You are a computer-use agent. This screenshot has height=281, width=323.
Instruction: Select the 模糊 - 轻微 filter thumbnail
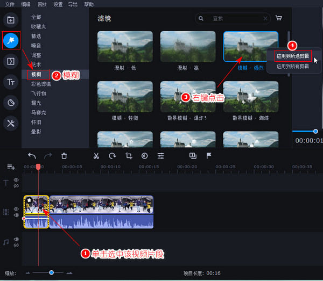point(125,97)
